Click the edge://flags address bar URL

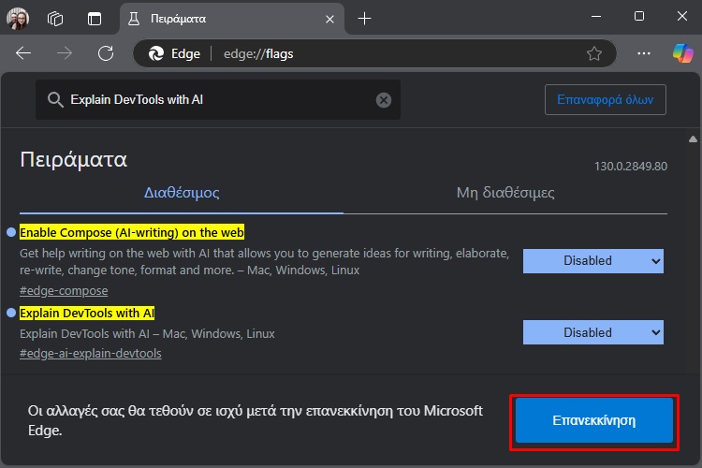[x=258, y=53]
